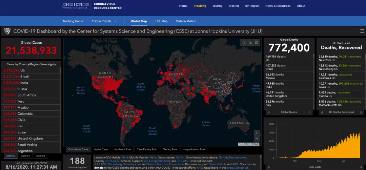Screen dimensions: 366x170
Task: Open the basemap gallery grid icon
Action: (x=257, y=42)
